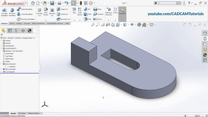Create a New document
208x117 pixels.
click(38, 3)
